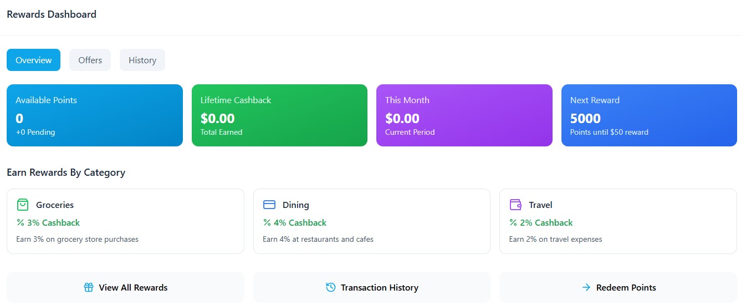741x305 pixels.
Task: Select the blue Available Points card
Action: [94, 115]
